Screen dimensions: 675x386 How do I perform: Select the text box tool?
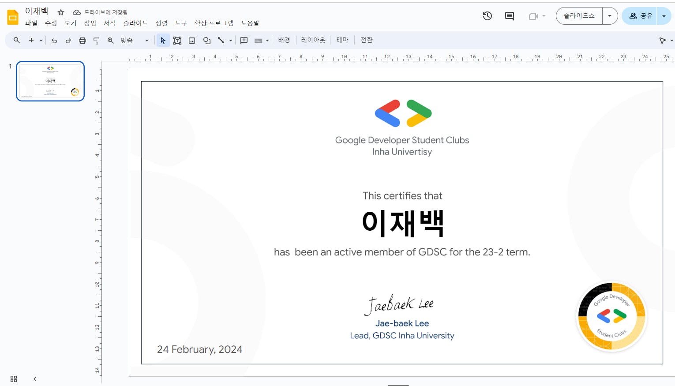(177, 41)
